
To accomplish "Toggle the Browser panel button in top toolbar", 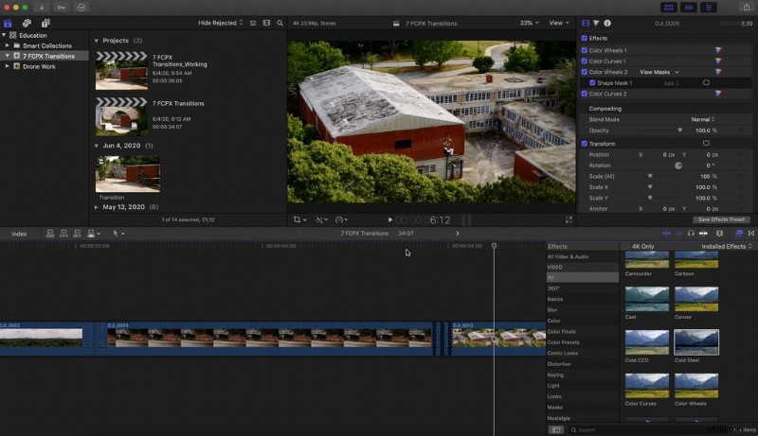I will [669, 8].
